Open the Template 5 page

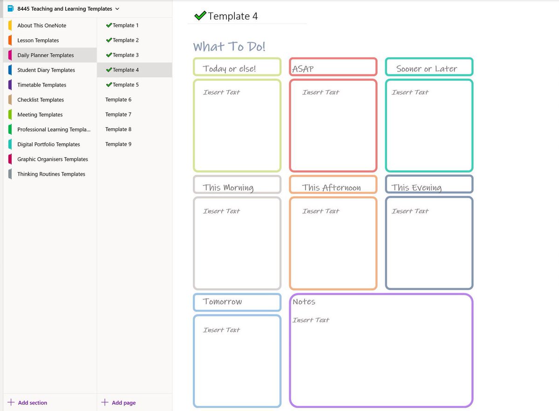135,85
